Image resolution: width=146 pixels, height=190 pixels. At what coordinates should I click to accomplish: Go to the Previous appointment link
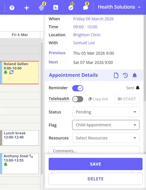[57, 53]
